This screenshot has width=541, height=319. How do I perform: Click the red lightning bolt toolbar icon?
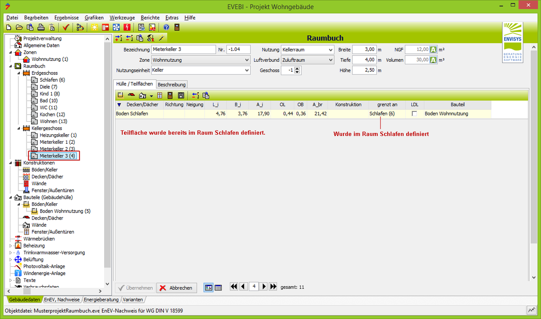click(x=126, y=27)
